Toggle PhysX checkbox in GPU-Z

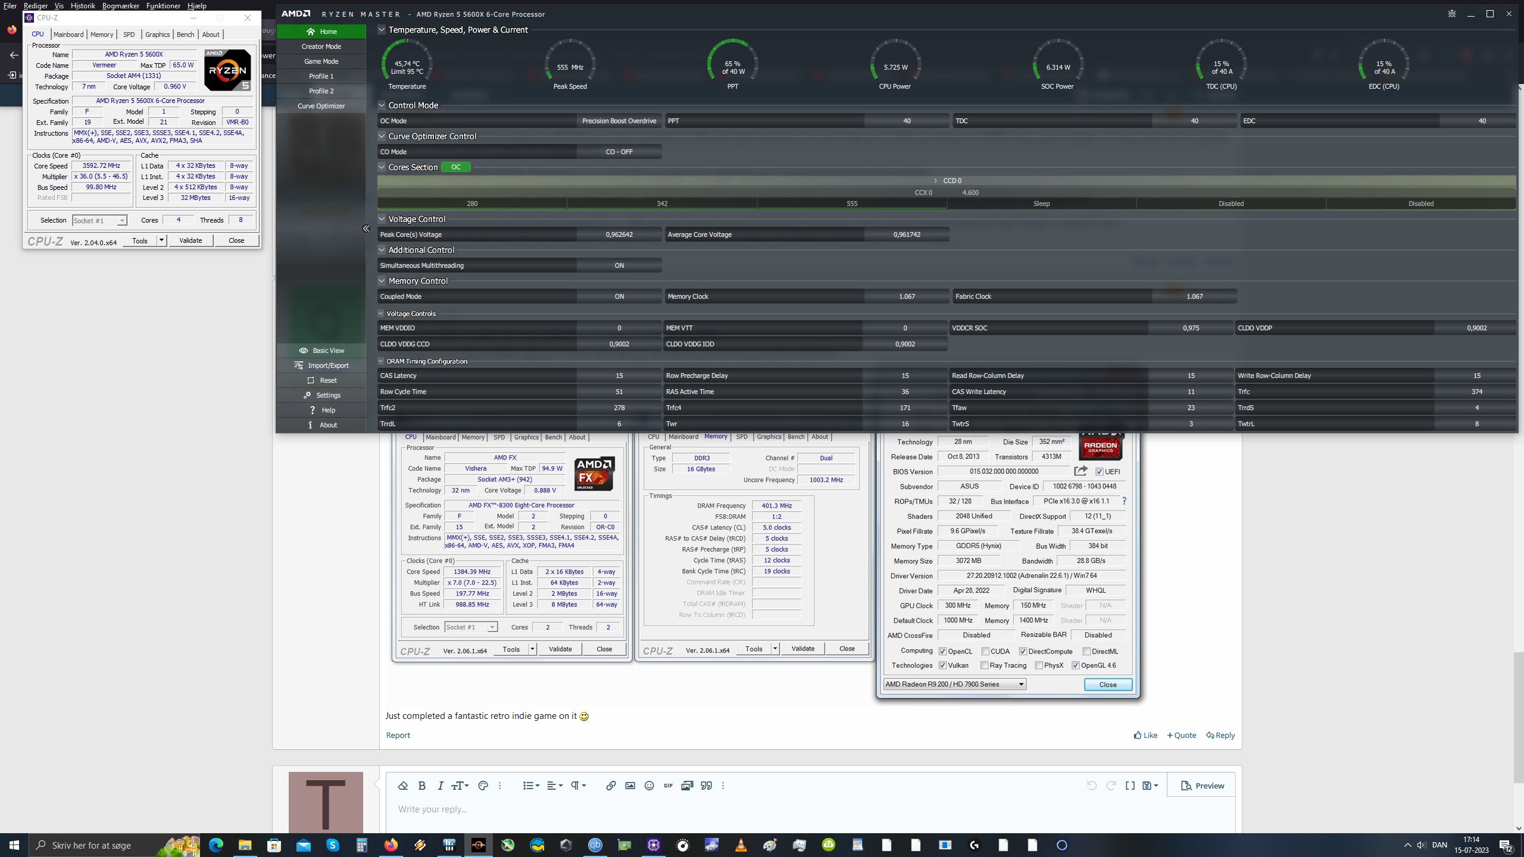(x=1039, y=665)
